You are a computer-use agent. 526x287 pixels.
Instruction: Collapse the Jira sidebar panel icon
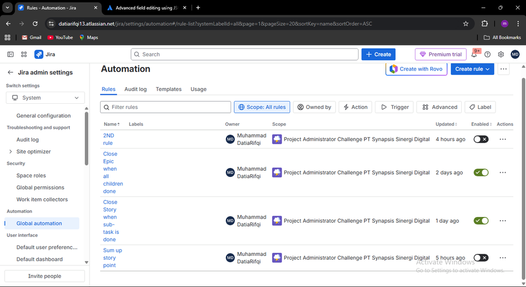[11, 54]
